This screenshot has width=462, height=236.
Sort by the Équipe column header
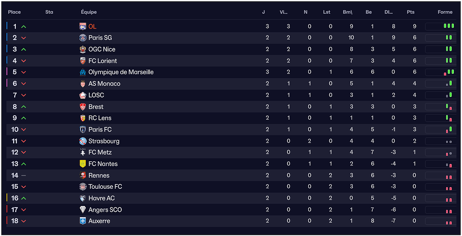point(89,12)
